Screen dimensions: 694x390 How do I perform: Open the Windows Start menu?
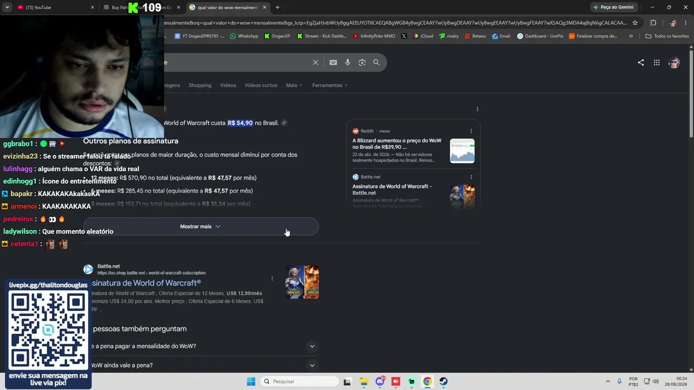pyautogui.click(x=251, y=381)
